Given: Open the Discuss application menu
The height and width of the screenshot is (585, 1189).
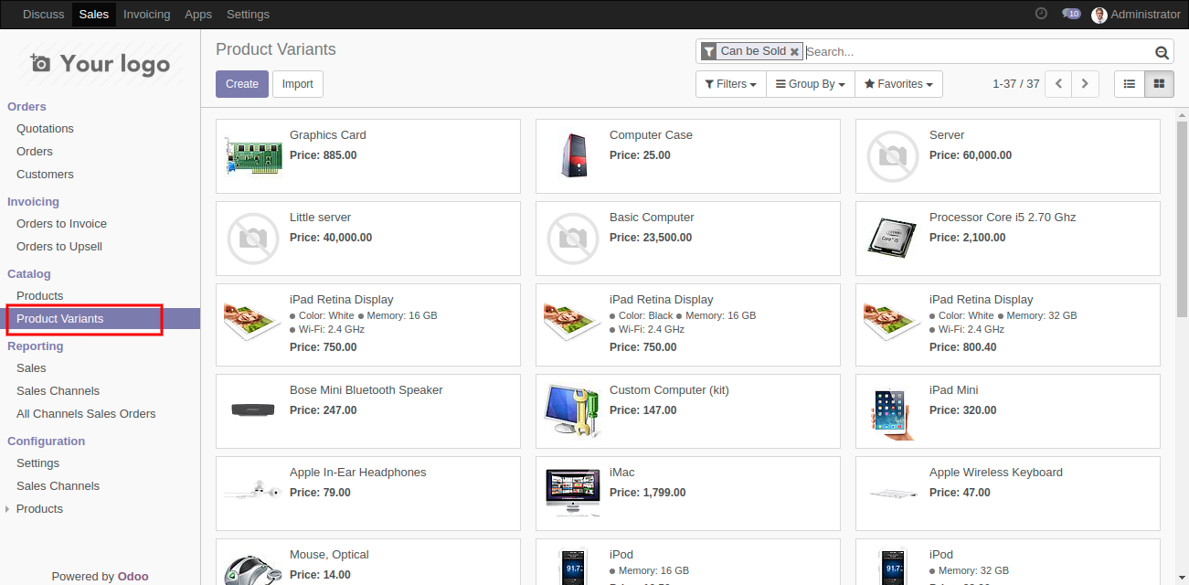Looking at the screenshot, I should (x=42, y=14).
